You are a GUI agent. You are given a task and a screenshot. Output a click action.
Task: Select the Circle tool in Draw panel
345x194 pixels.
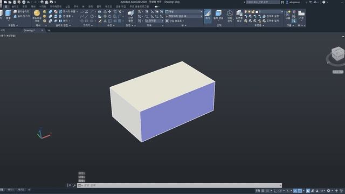92,16
